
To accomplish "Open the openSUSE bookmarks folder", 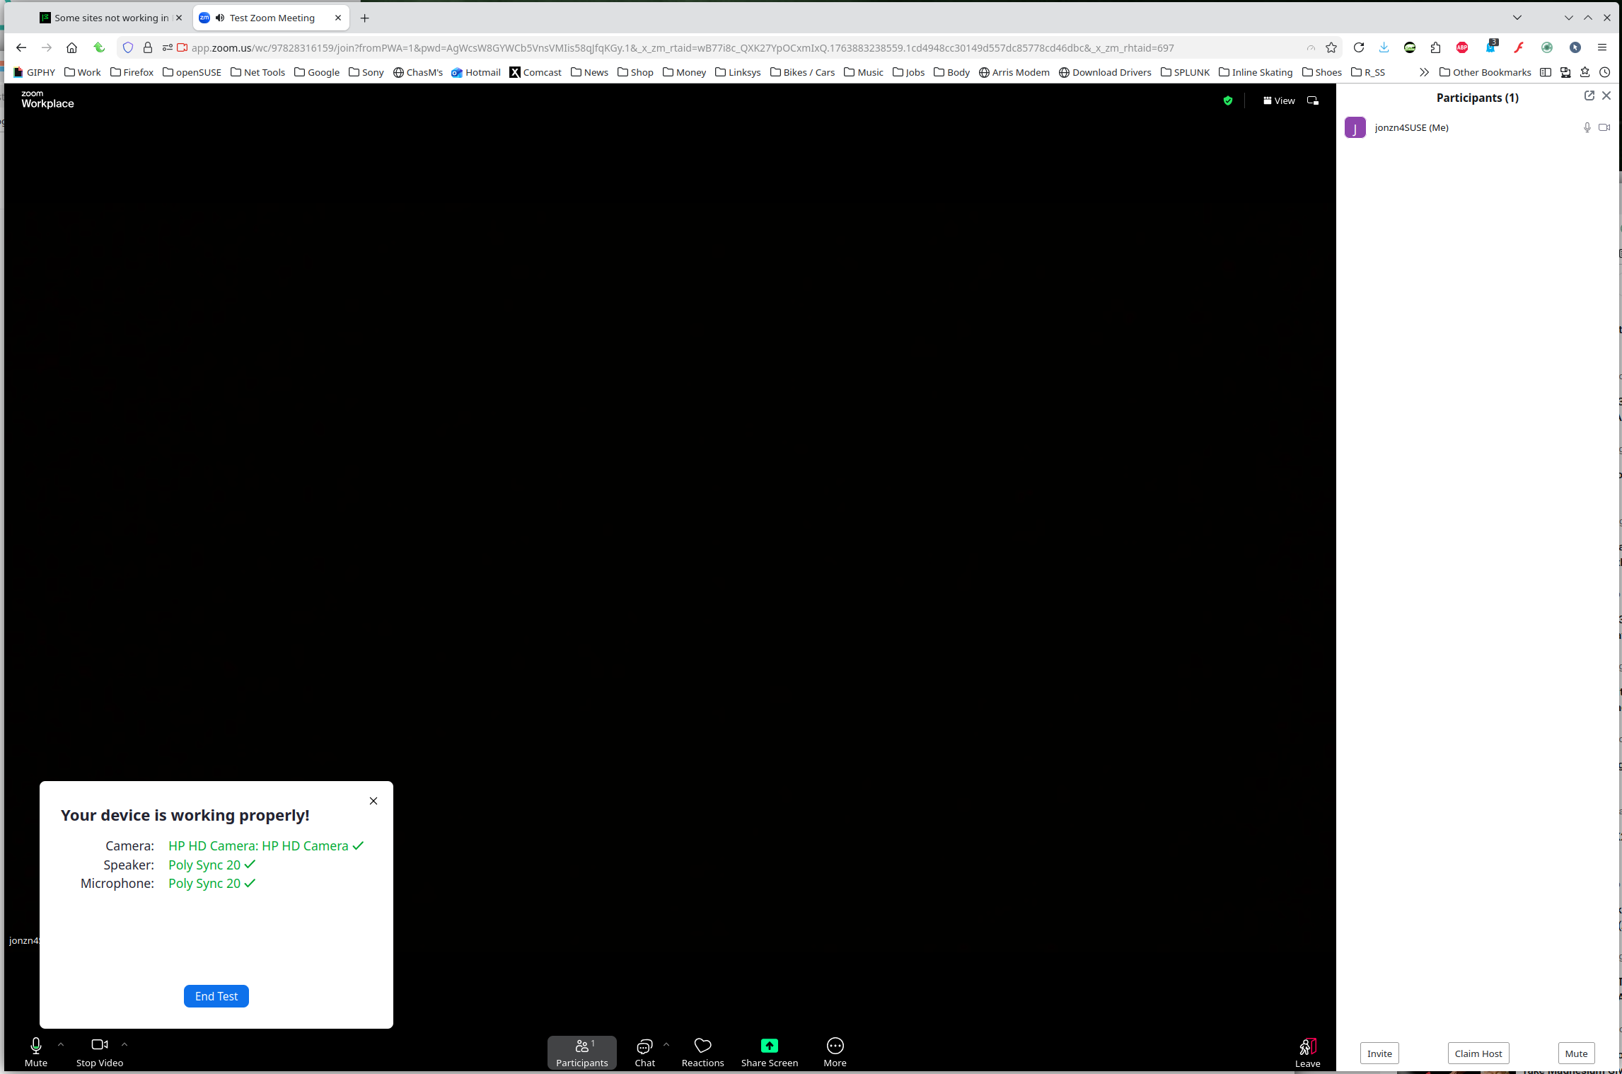I will click(x=192, y=72).
